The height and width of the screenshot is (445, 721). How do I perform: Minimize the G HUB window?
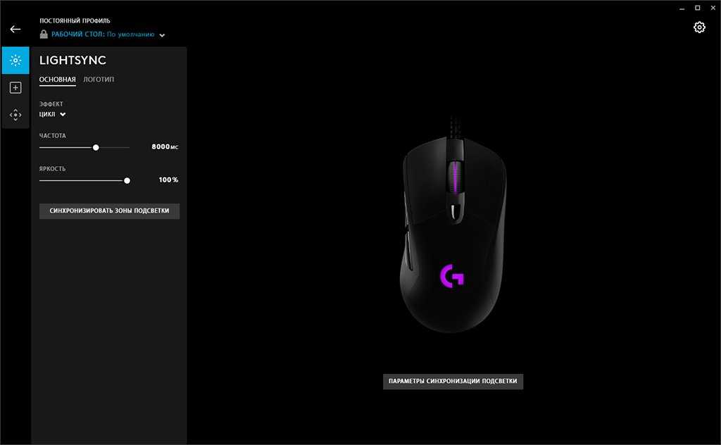682,8
